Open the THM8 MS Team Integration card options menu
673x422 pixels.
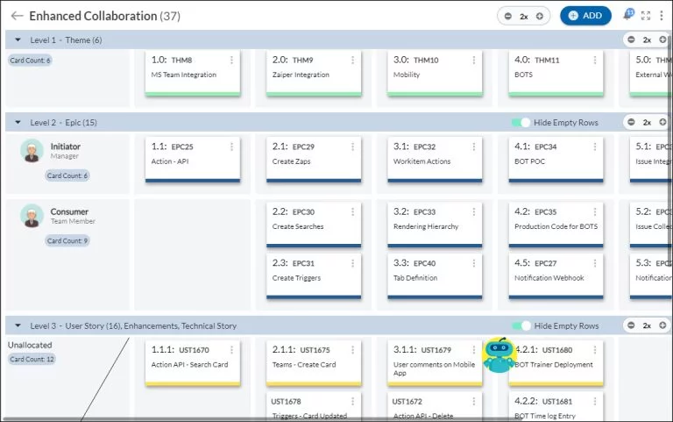[231, 61]
